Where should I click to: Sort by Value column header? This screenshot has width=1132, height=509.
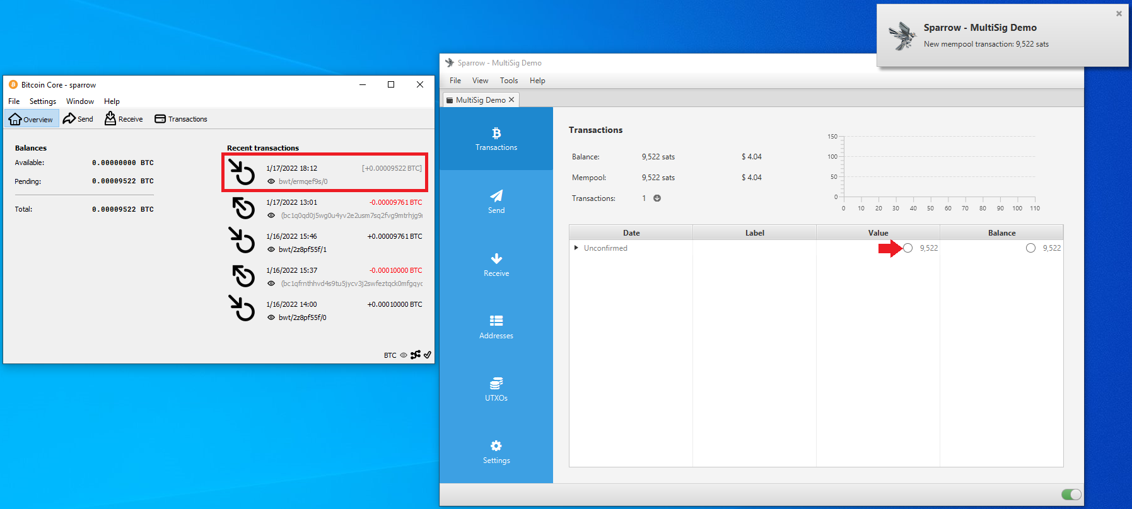[x=878, y=232]
